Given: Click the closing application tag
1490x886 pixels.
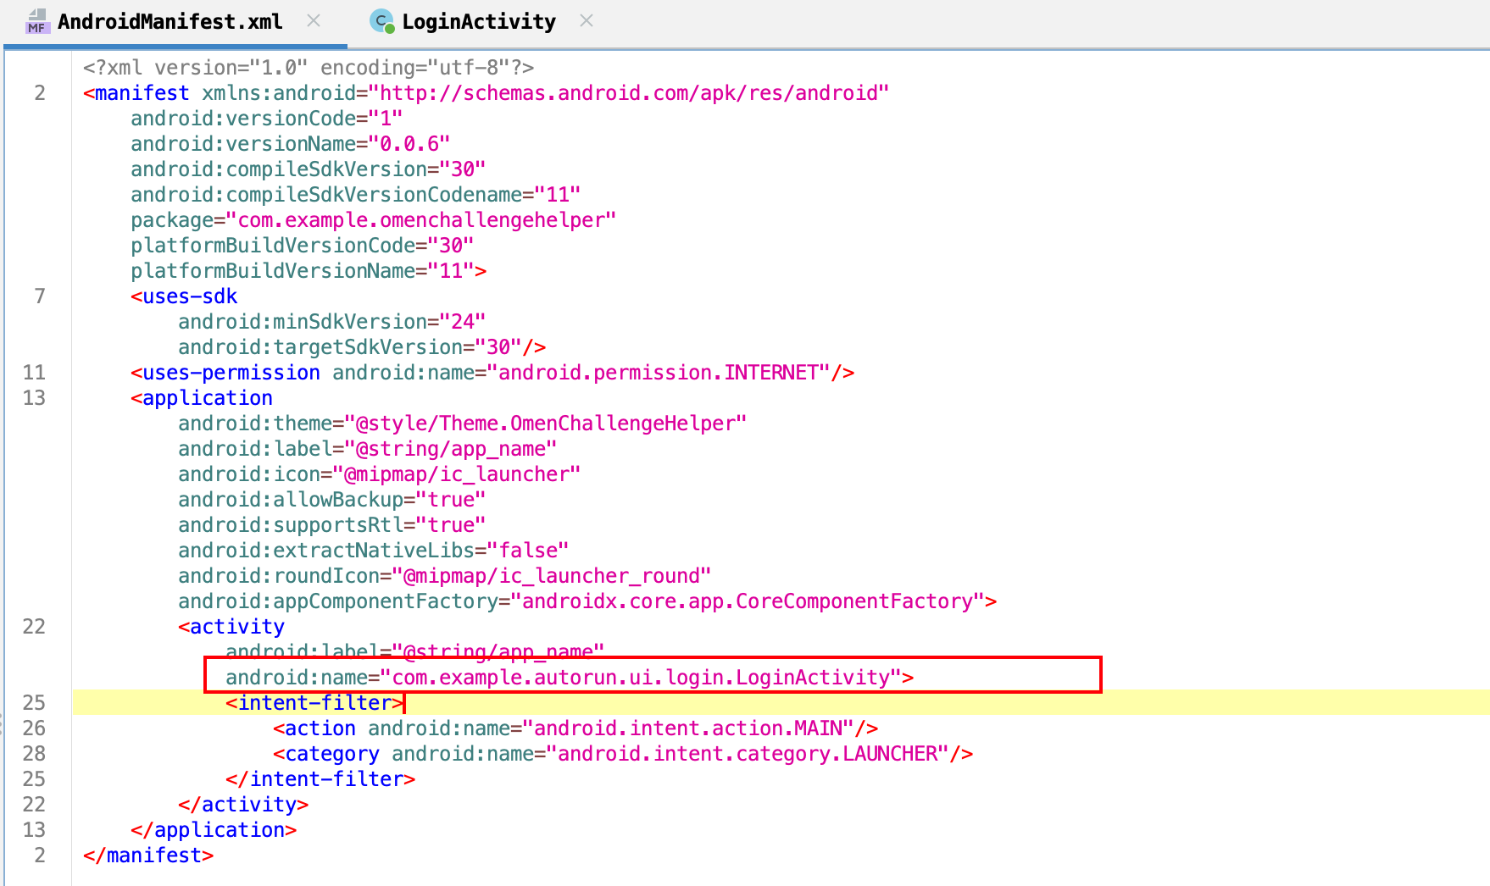Looking at the screenshot, I should pyautogui.click(x=214, y=830).
